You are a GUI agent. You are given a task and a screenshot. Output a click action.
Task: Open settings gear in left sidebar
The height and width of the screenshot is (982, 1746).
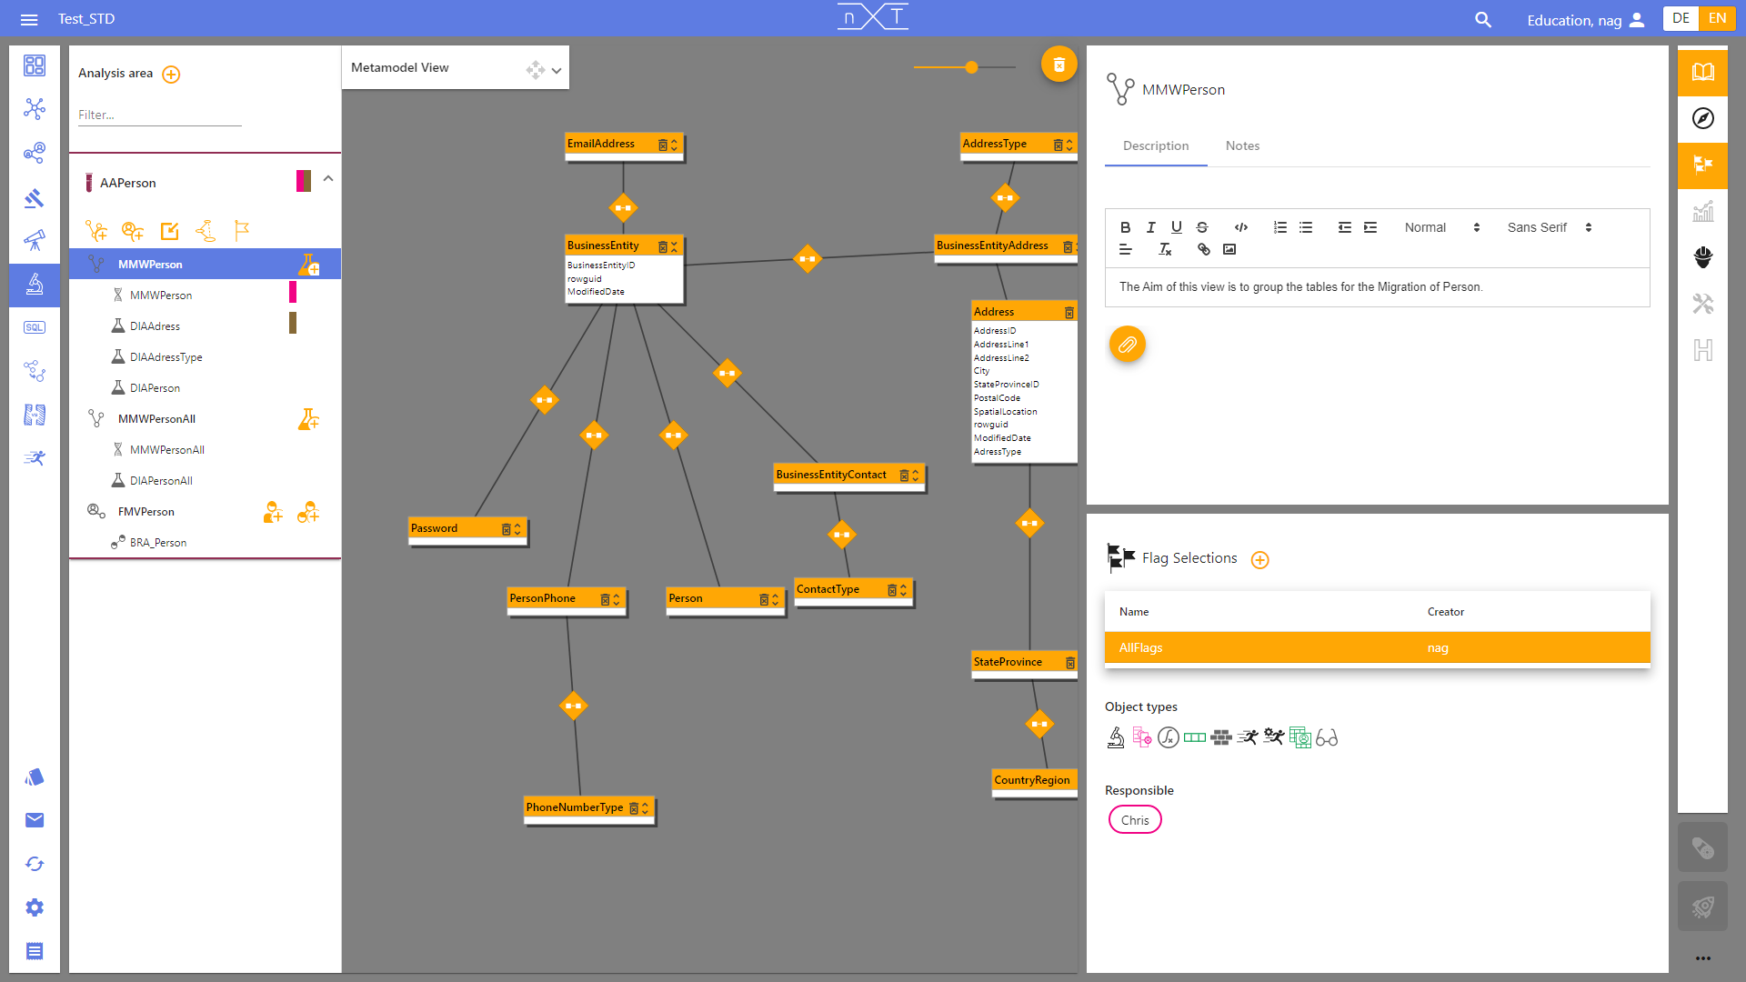pyautogui.click(x=35, y=907)
